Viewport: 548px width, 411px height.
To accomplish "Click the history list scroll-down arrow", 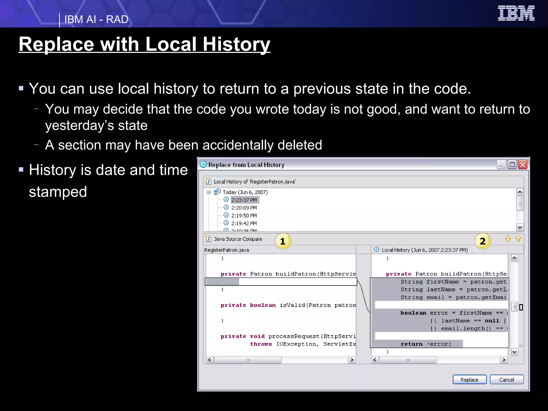I will click(520, 227).
